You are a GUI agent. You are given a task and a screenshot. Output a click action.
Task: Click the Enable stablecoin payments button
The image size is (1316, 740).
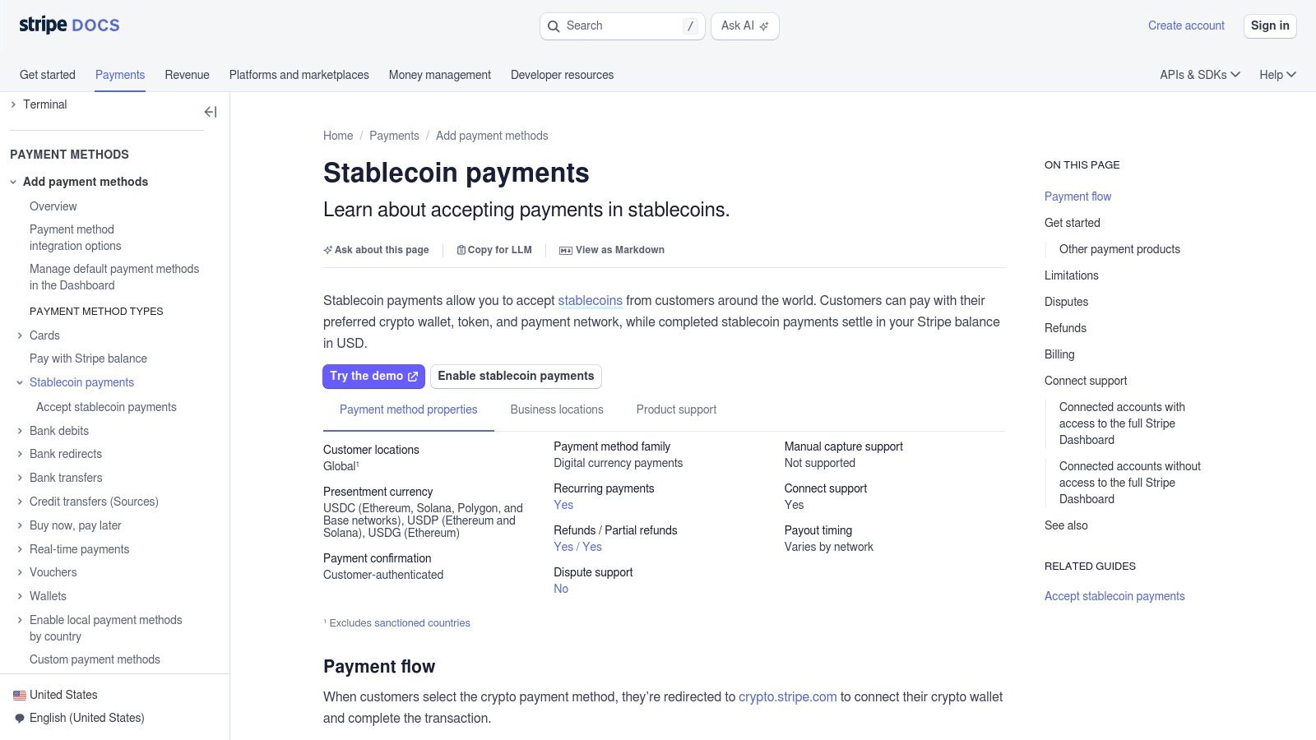click(516, 376)
